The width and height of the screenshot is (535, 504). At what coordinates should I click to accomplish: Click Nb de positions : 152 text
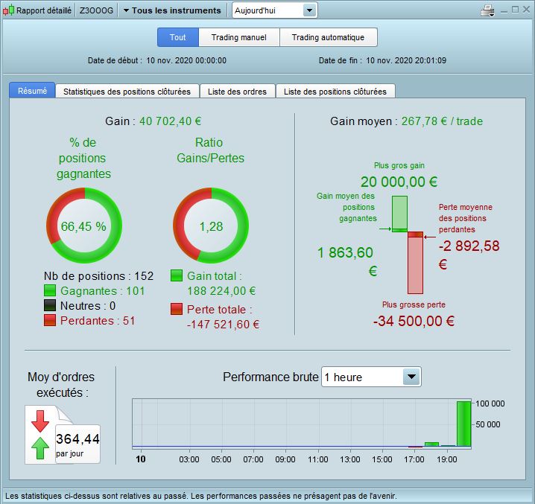[98, 275]
